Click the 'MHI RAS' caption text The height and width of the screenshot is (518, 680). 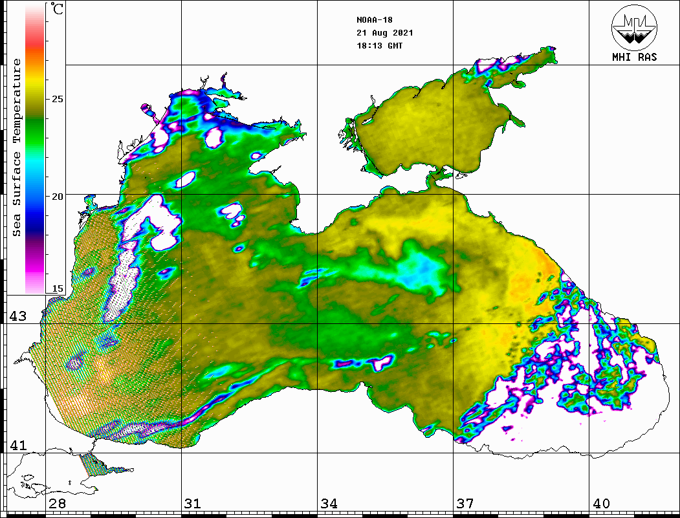[635, 57]
